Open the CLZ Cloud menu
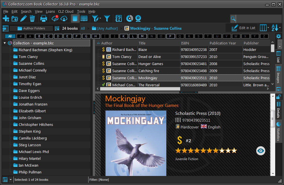This screenshot has height=185, width=284. point(66,12)
